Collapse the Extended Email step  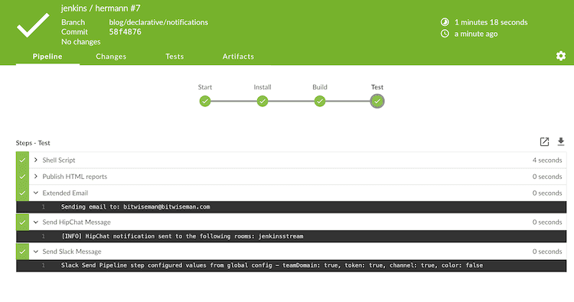pos(35,193)
